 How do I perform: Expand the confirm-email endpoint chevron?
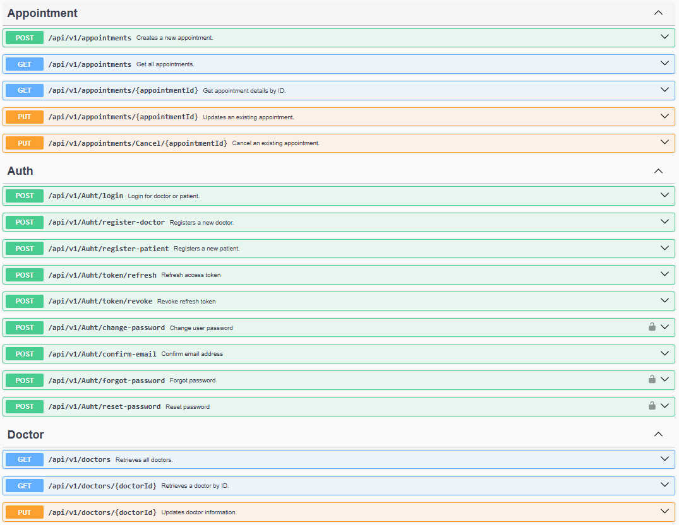click(664, 353)
